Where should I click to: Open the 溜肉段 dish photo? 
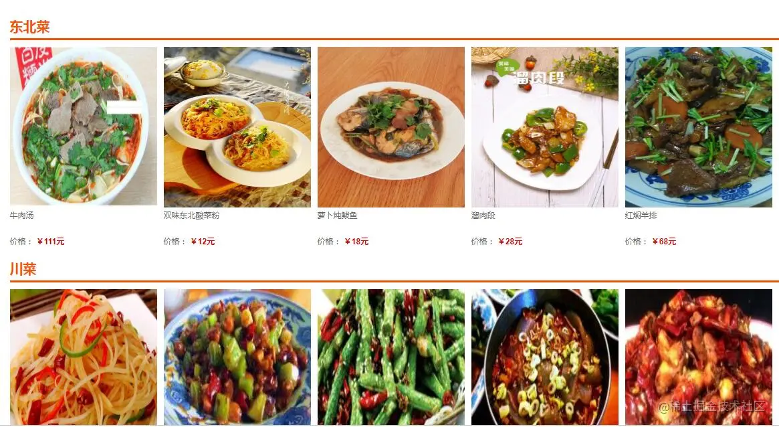[x=545, y=126]
